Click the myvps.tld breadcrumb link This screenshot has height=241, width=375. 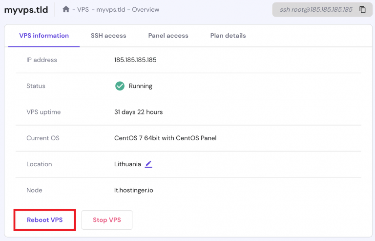pos(112,10)
